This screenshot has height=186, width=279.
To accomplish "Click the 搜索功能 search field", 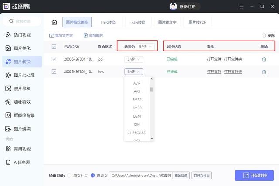I will click(22, 21).
